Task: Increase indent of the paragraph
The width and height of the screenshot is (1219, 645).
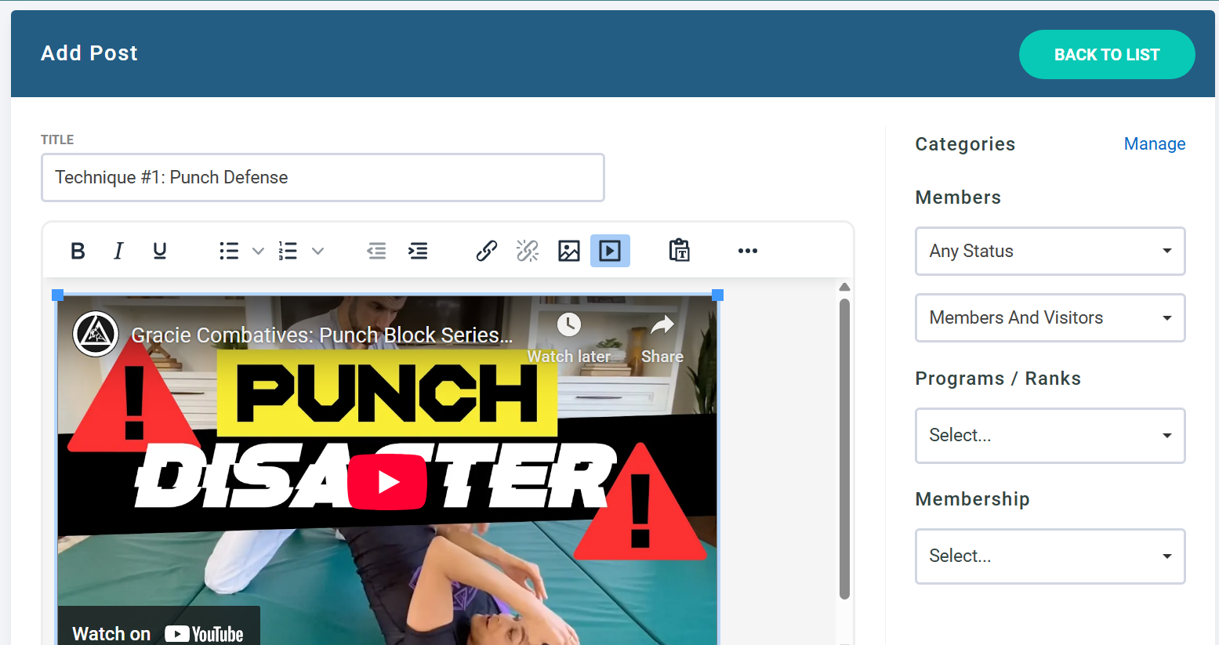Action: pos(418,251)
